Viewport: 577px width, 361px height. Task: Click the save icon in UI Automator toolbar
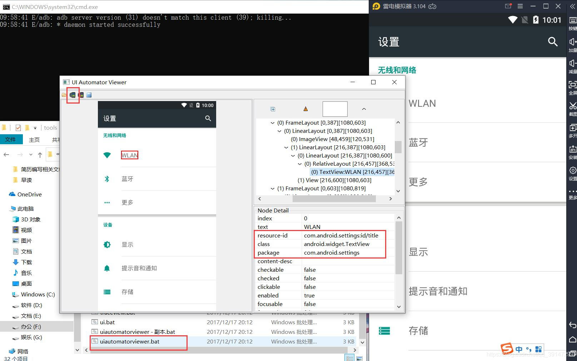point(89,95)
